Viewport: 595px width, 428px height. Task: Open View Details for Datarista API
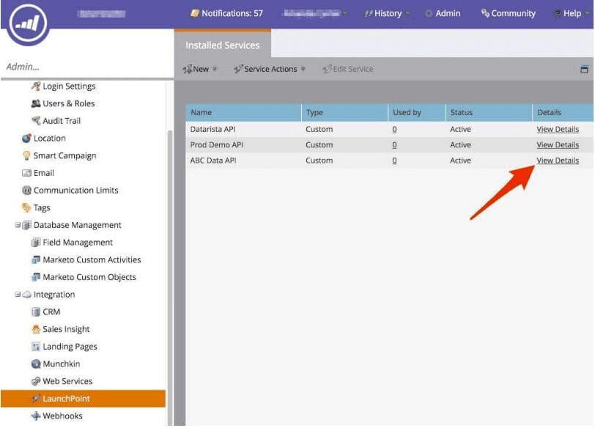click(558, 130)
